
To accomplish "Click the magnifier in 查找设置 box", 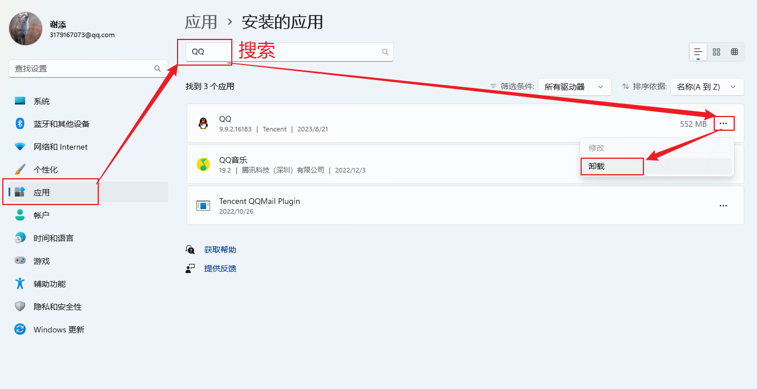I will click(158, 69).
